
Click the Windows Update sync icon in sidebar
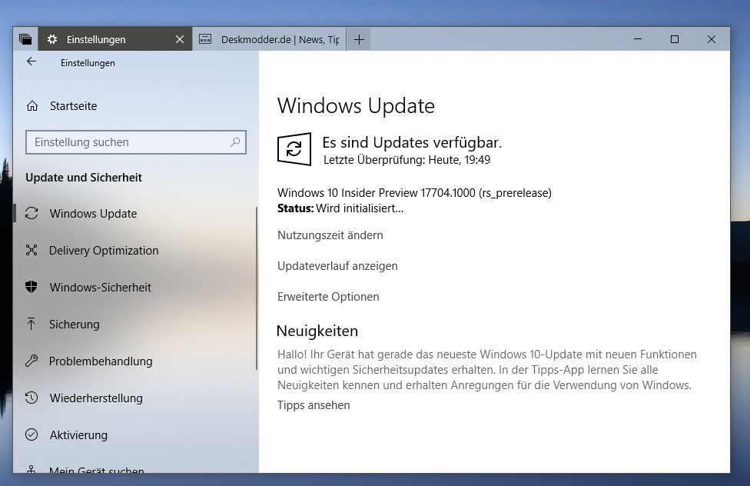[x=32, y=213]
